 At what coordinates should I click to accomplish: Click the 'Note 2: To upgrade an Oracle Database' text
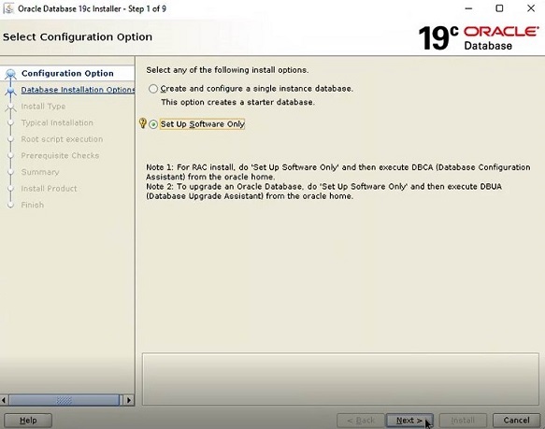324,192
